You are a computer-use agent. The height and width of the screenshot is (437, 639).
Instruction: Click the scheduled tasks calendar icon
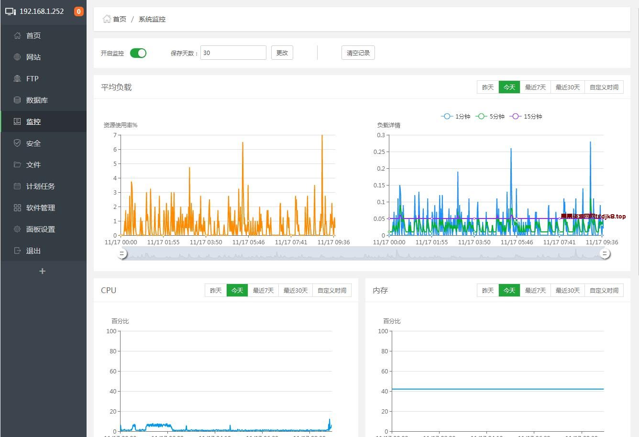click(17, 186)
